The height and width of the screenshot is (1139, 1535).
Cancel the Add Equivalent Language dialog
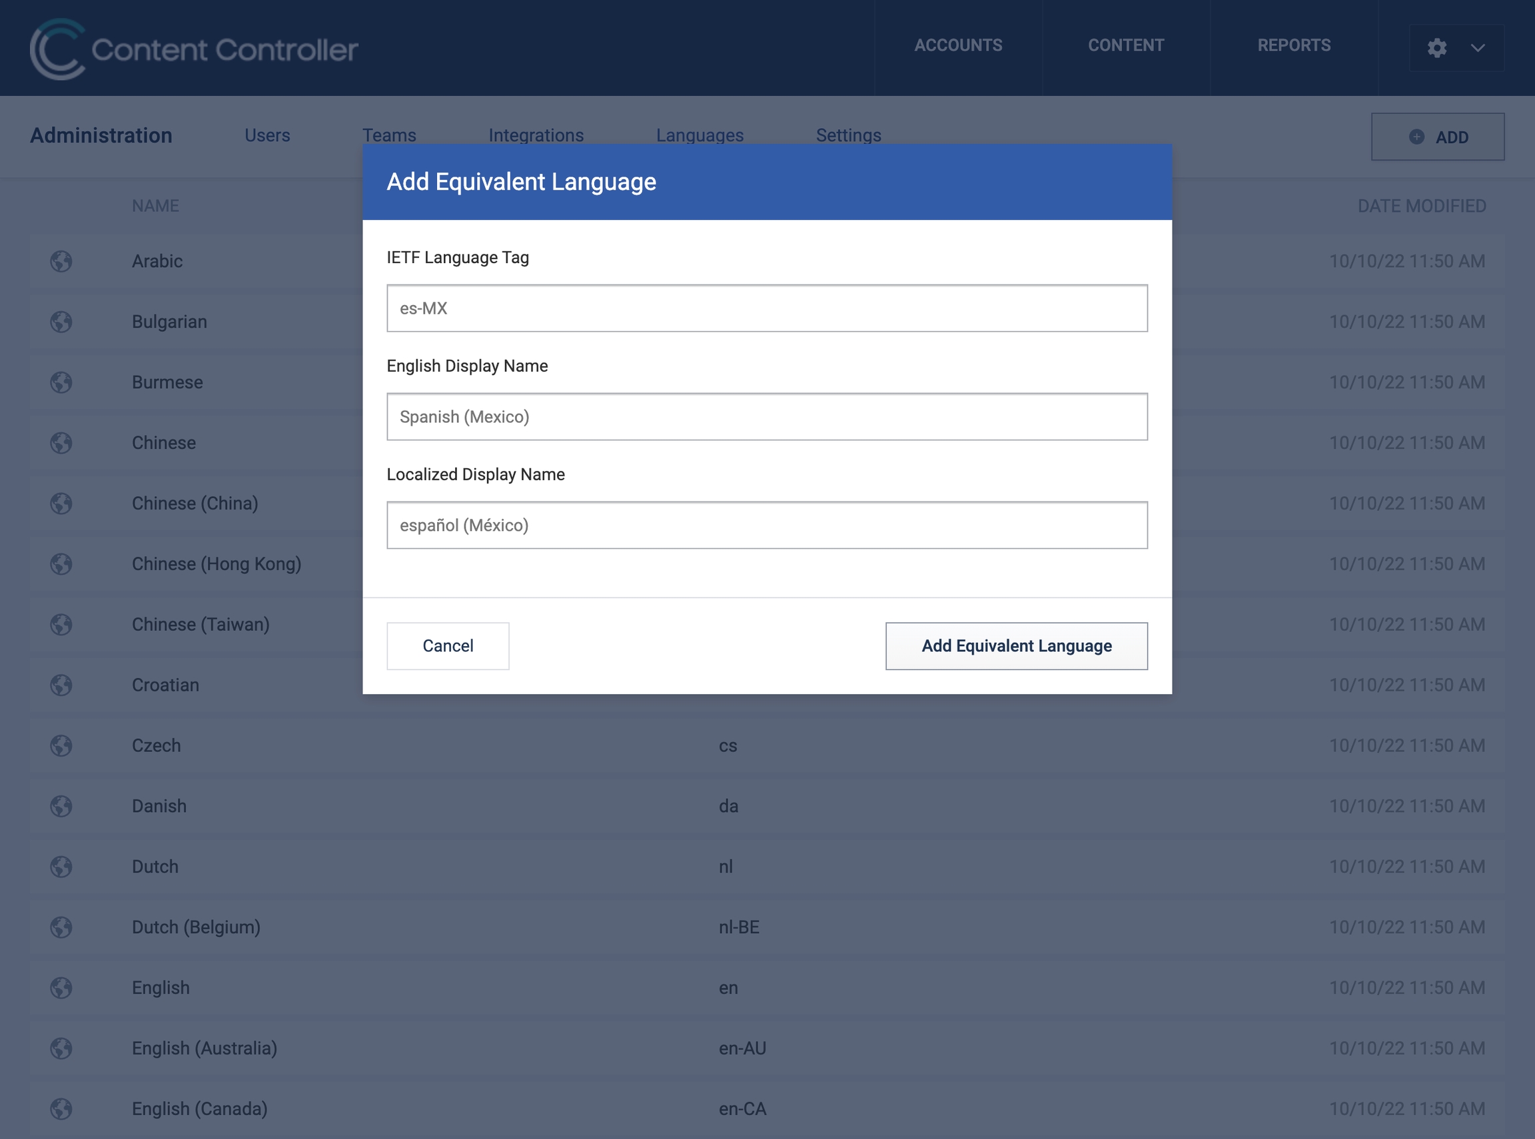pos(448,646)
